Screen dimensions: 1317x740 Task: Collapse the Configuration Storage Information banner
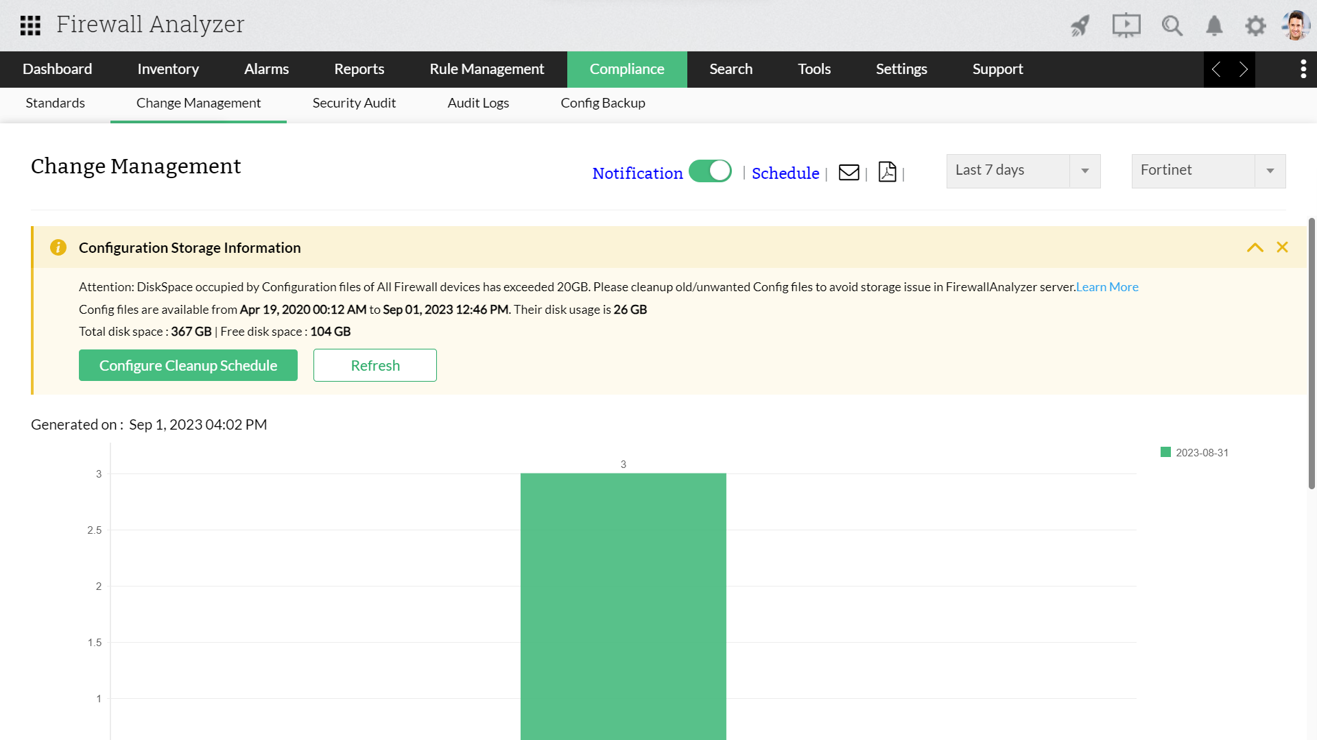tap(1255, 247)
